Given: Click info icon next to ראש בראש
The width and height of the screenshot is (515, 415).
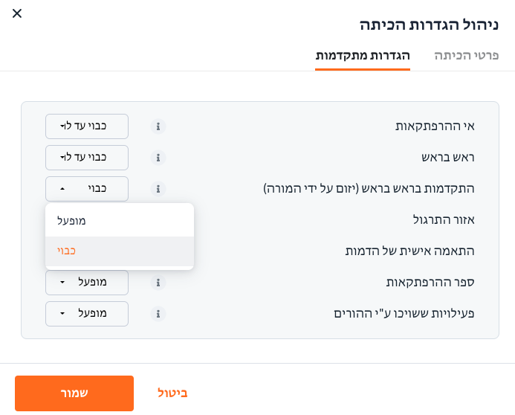Looking at the screenshot, I should (x=158, y=158).
